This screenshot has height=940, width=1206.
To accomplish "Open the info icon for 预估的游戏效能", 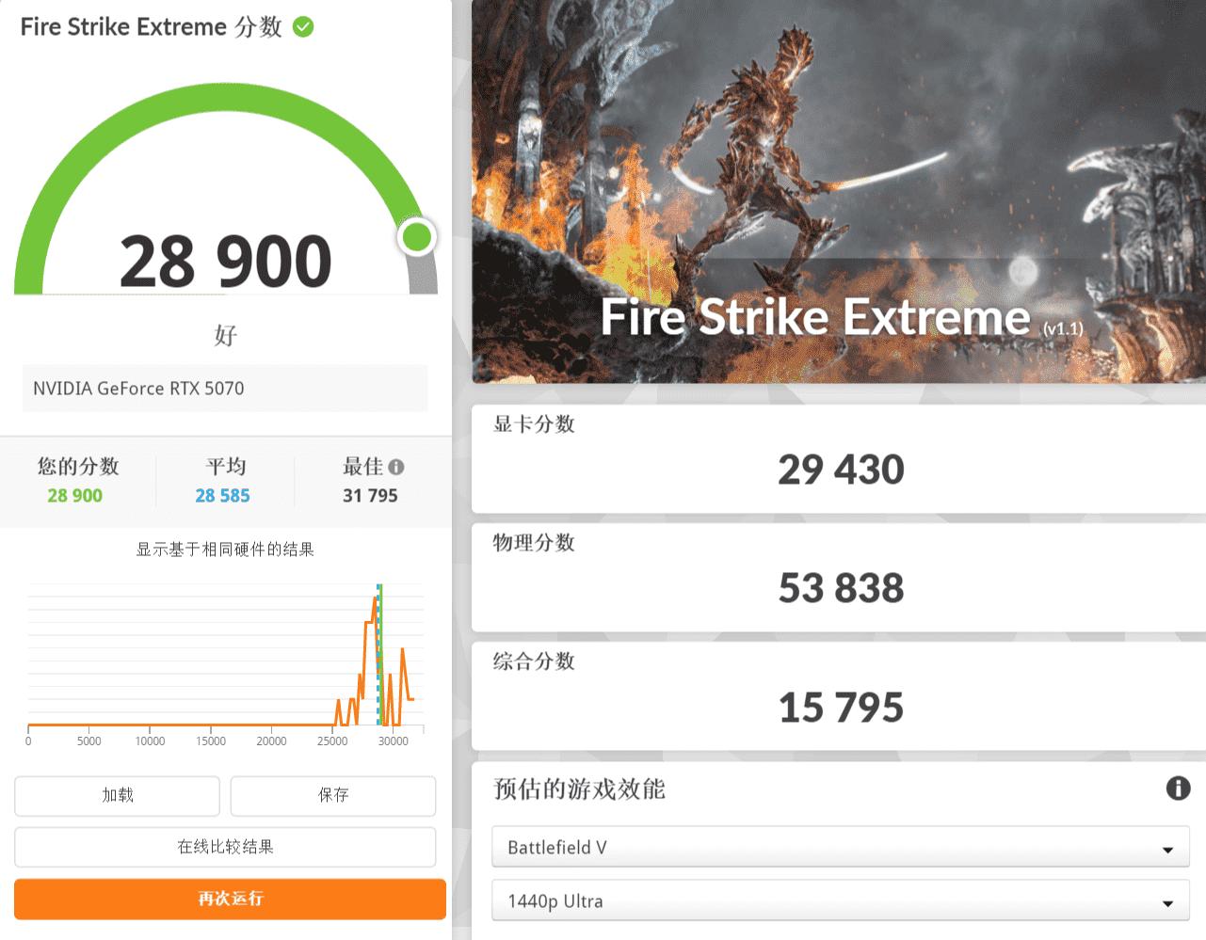I will coord(1178,789).
